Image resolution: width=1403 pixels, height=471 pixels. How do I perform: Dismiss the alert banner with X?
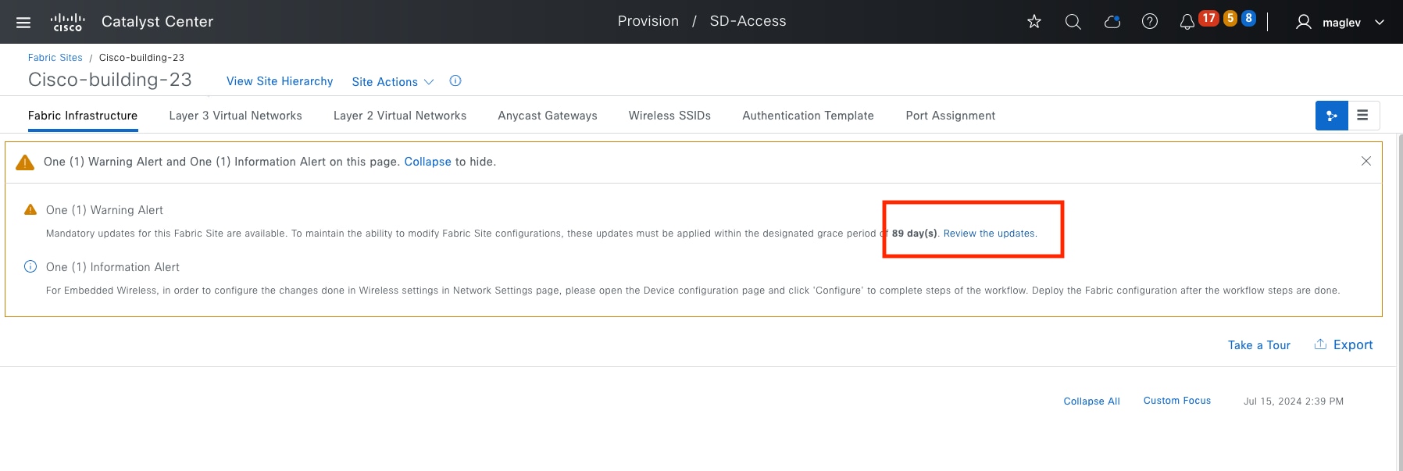point(1366,161)
